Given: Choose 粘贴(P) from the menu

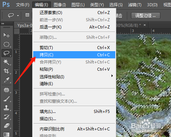Looking at the screenshot, I should coord(74,69).
